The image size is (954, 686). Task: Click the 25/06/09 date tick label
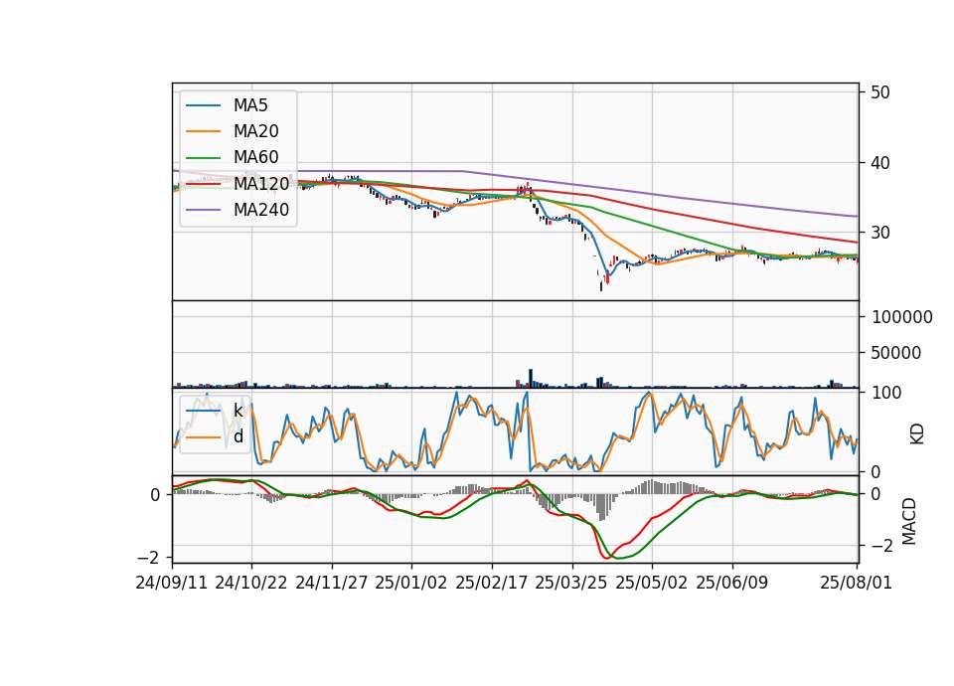click(732, 583)
